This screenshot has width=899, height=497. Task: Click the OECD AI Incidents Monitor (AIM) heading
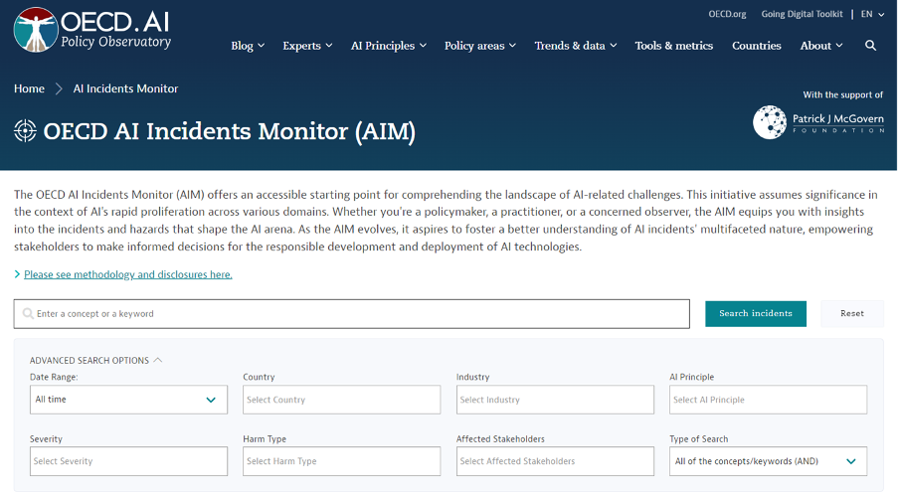tap(230, 131)
